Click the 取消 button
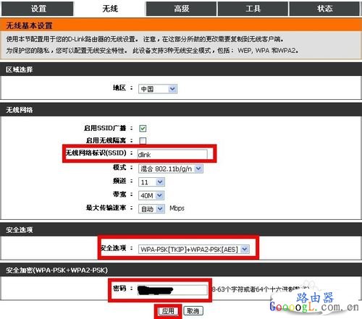The image size is (362, 319). coord(193,311)
